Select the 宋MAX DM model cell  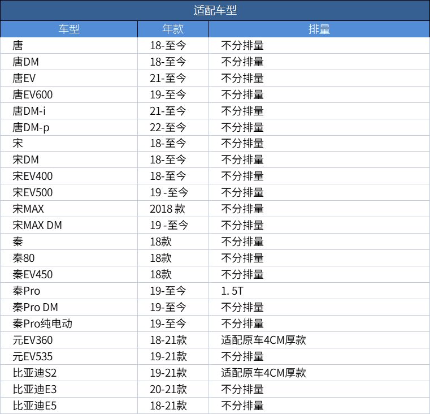pyautogui.click(x=69, y=225)
